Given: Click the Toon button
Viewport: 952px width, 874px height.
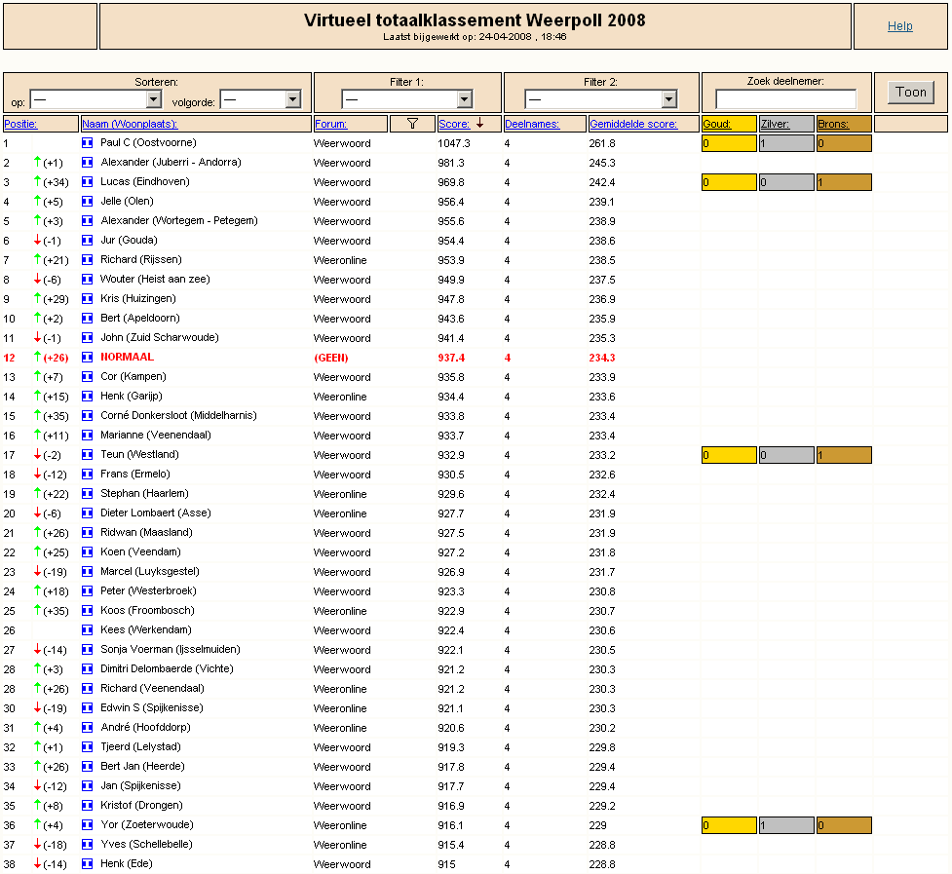Looking at the screenshot, I should click(x=911, y=93).
